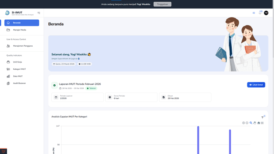Open YW user avatar menu
The height and width of the screenshot is (154, 274).
pos(266,13)
